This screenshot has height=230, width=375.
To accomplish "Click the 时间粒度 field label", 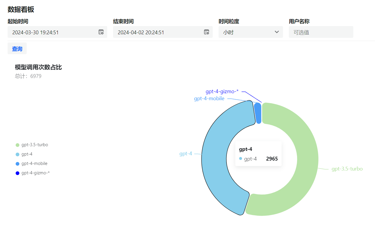I will pyautogui.click(x=229, y=21).
